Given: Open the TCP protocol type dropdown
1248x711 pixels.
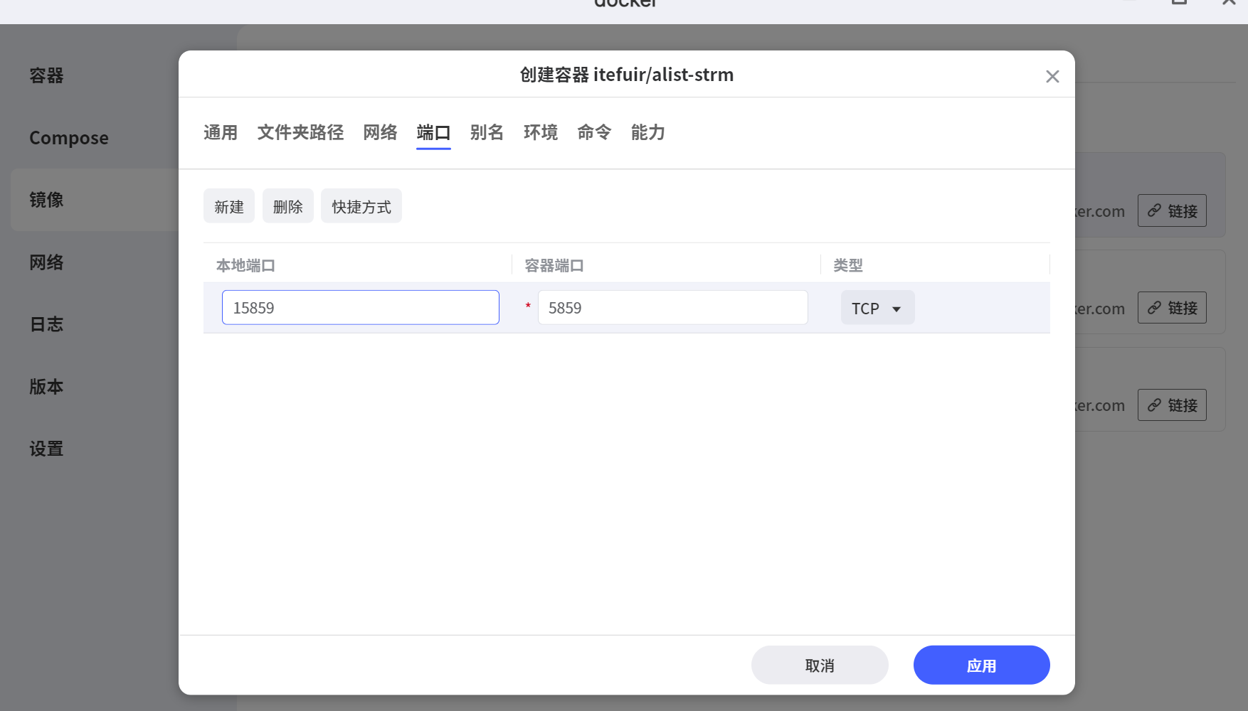Looking at the screenshot, I should [x=877, y=309].
